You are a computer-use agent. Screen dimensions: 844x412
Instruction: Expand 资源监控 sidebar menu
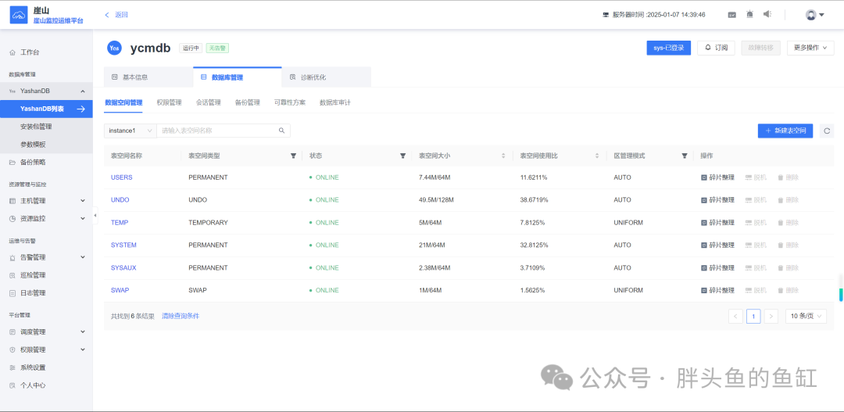click(46, 219)
